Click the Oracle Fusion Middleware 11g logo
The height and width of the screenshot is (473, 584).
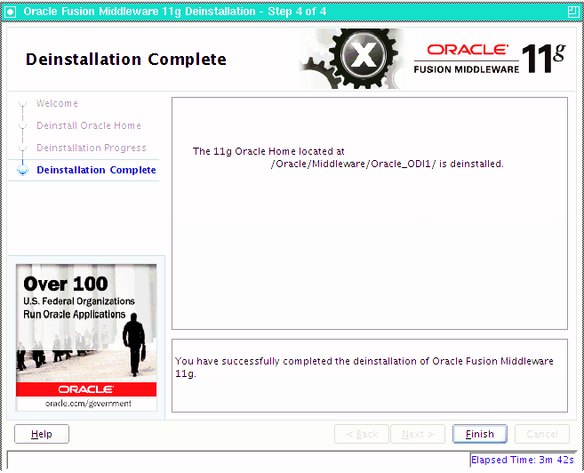(x=490, y=59)
